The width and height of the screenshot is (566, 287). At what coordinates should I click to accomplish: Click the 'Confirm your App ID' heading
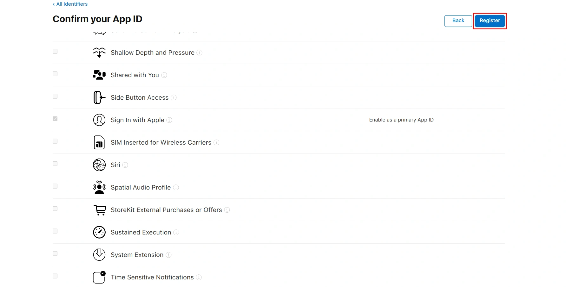click(x=97, y=19)
